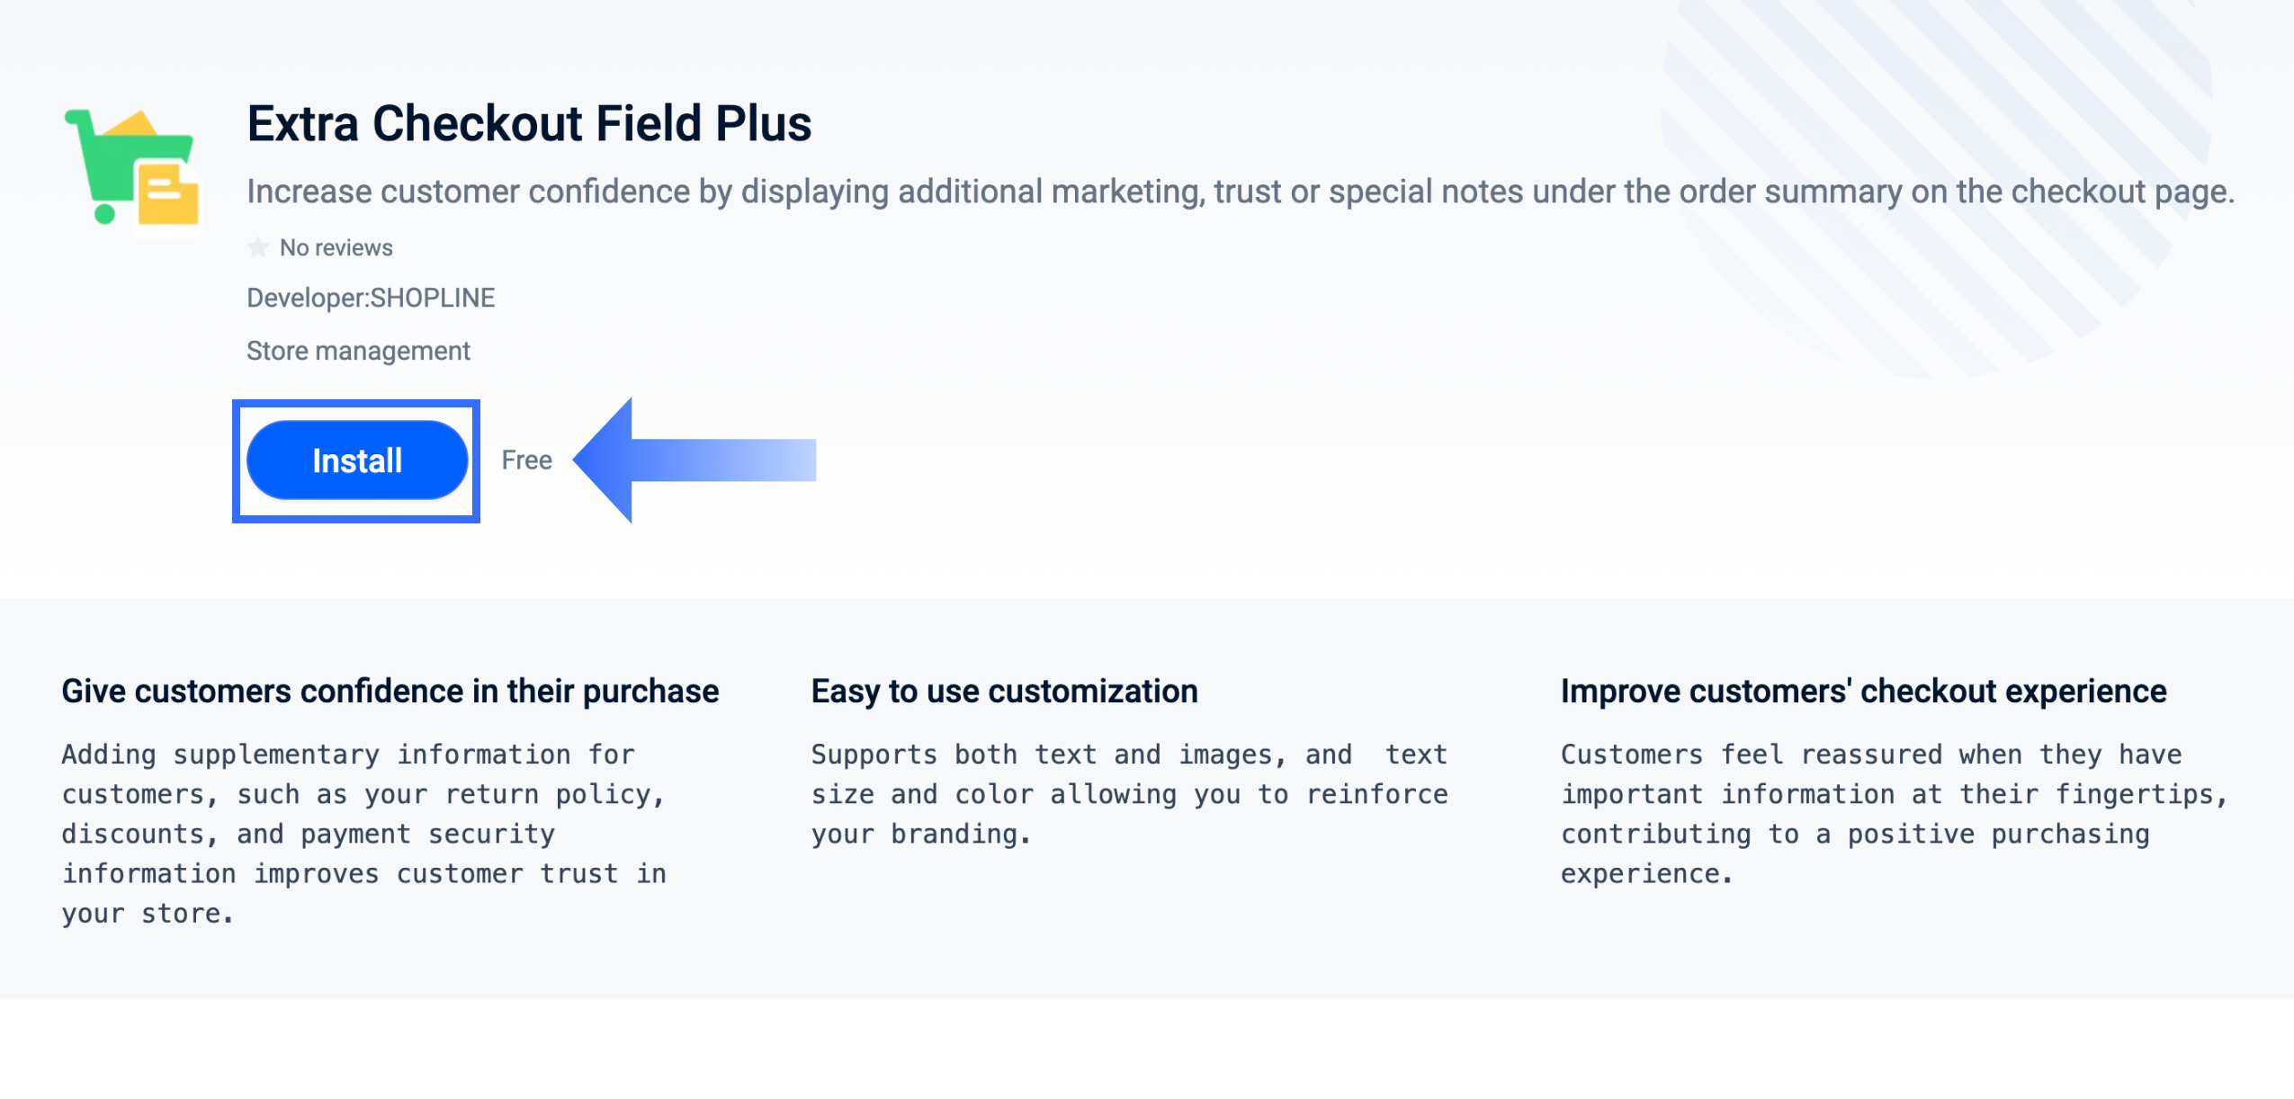This screenshot has width=2294, height=1099.
Task: Select the Store management category
Action: 358,351
